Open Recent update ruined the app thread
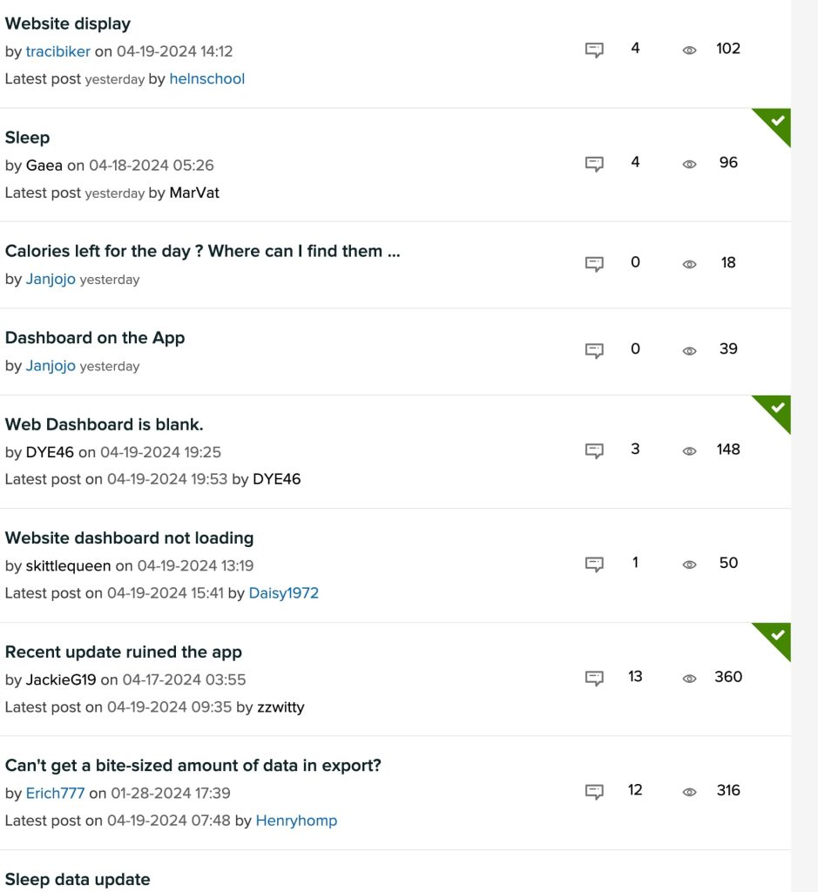Viewport: 818px width, 892px height. [x=124, y=652]
